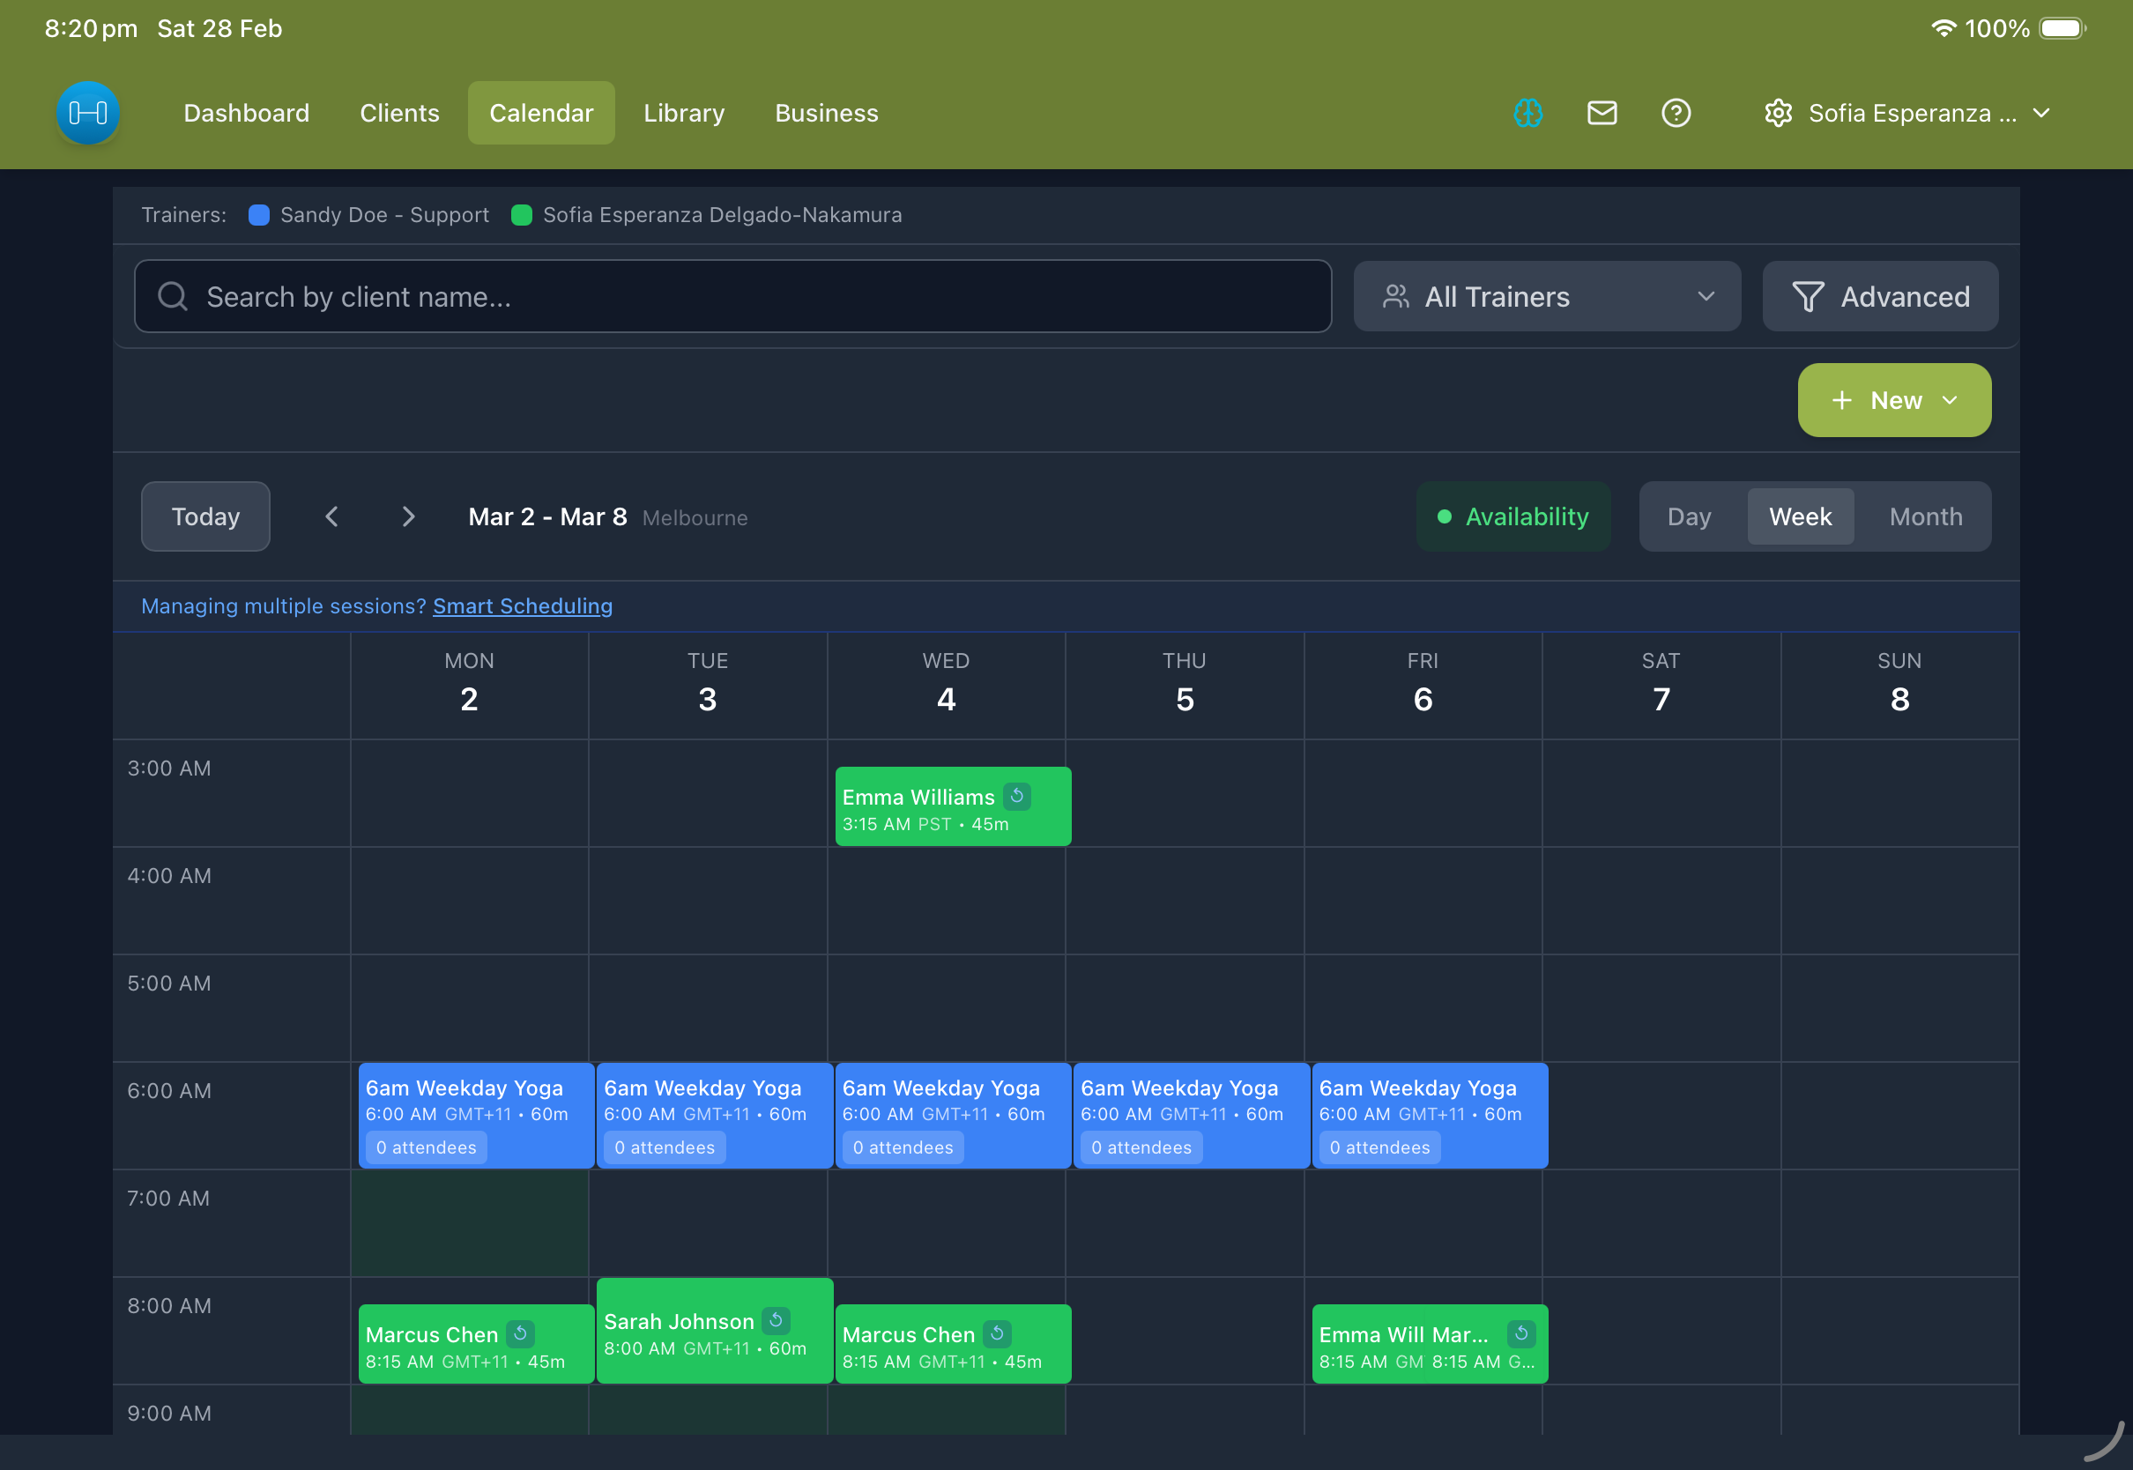Screen dimensions: 2133x1470
Task: Open the Smart Scheduling link
Action: (522, 606)
